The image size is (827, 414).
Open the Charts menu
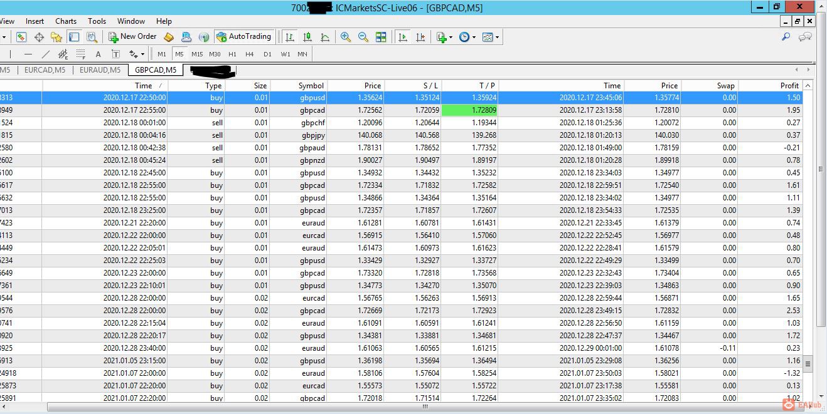66,21
